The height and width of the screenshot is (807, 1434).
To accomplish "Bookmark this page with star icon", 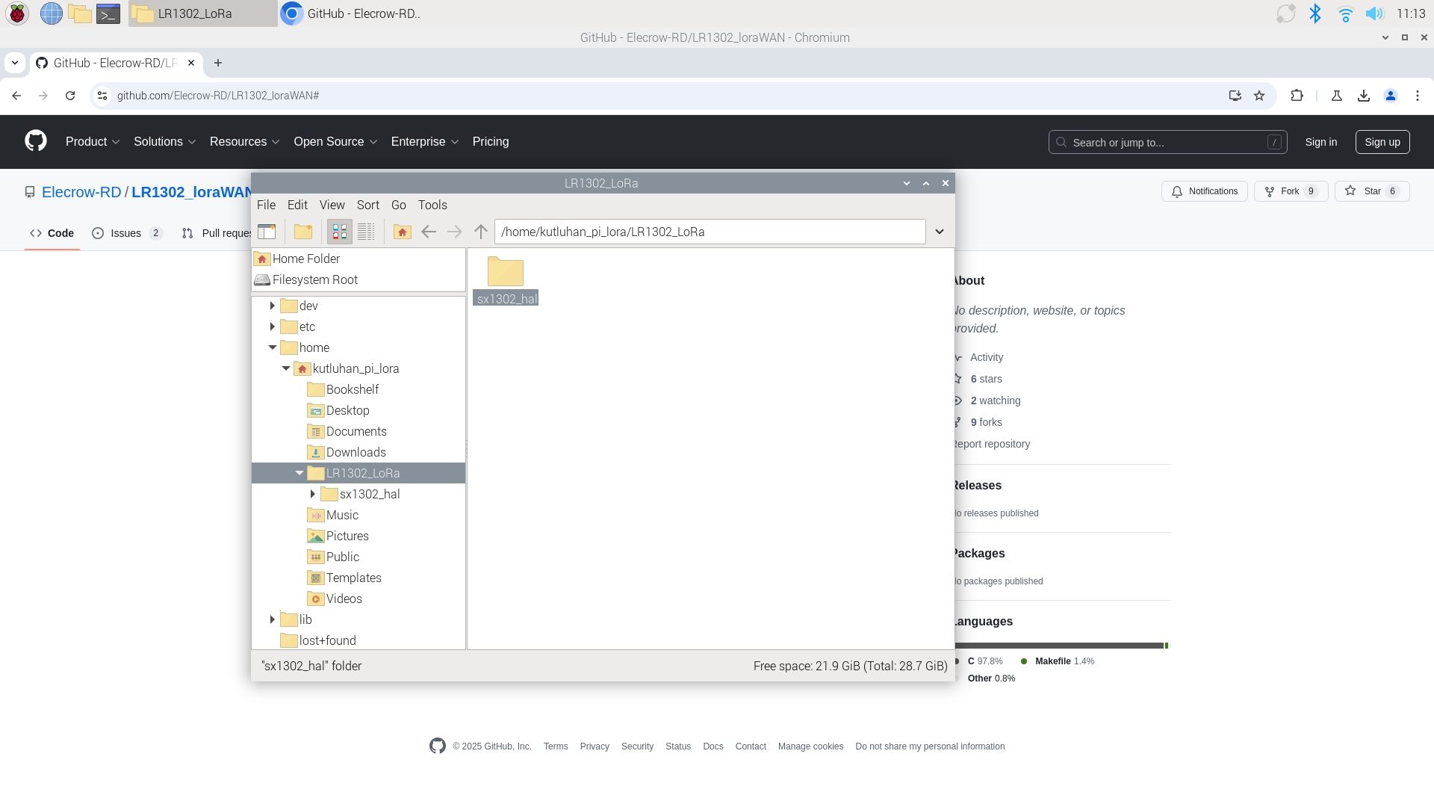I will click(1259, 96).
